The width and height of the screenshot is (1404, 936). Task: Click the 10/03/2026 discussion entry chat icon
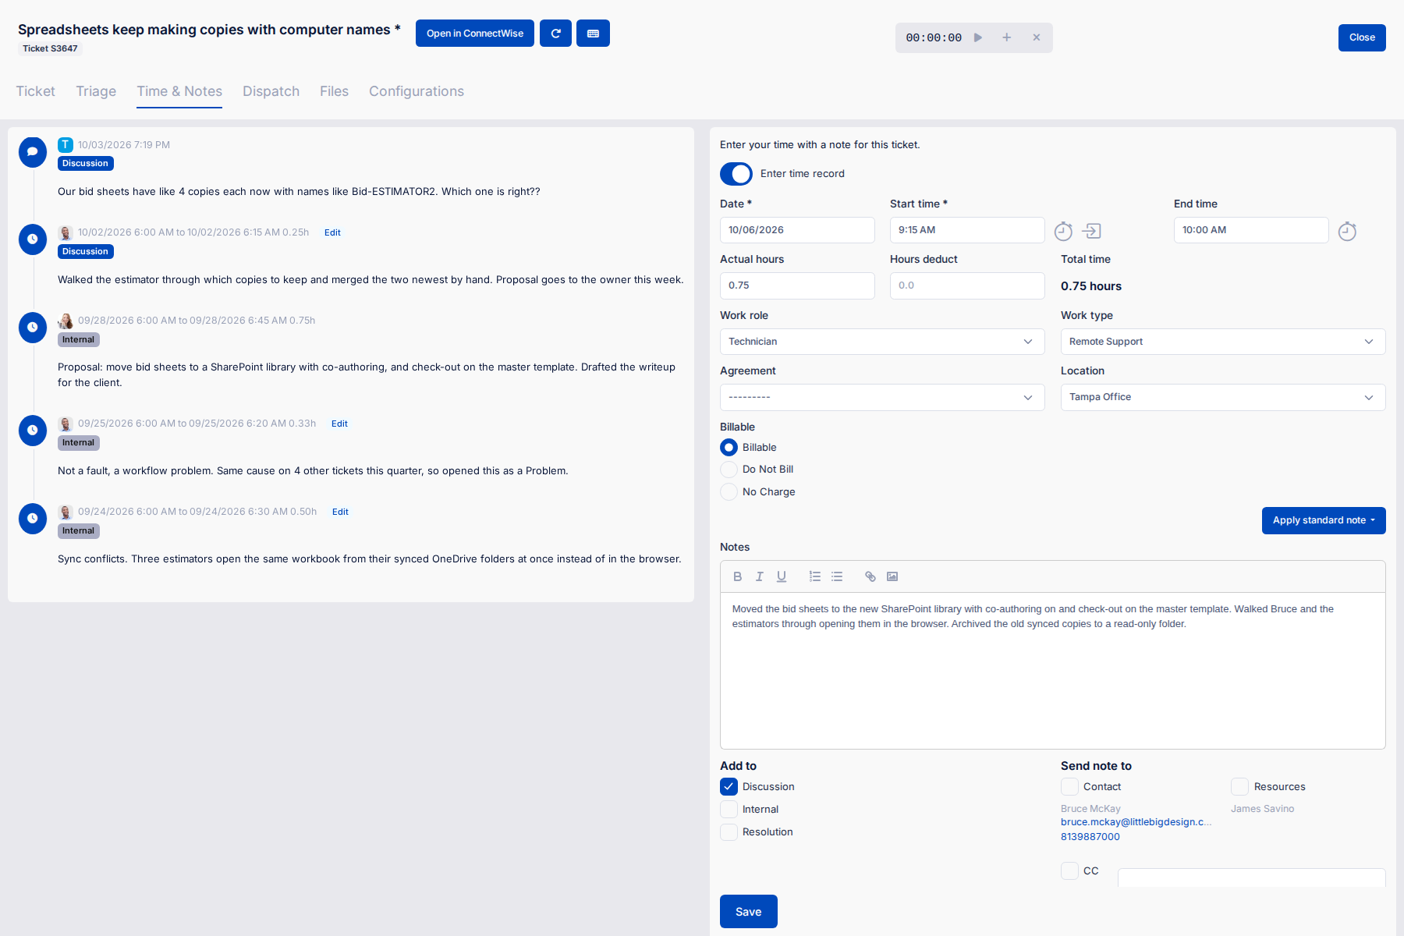tap(33, 151)
